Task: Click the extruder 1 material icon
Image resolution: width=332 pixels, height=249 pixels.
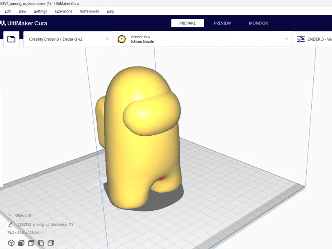Action: pos(122,39)
